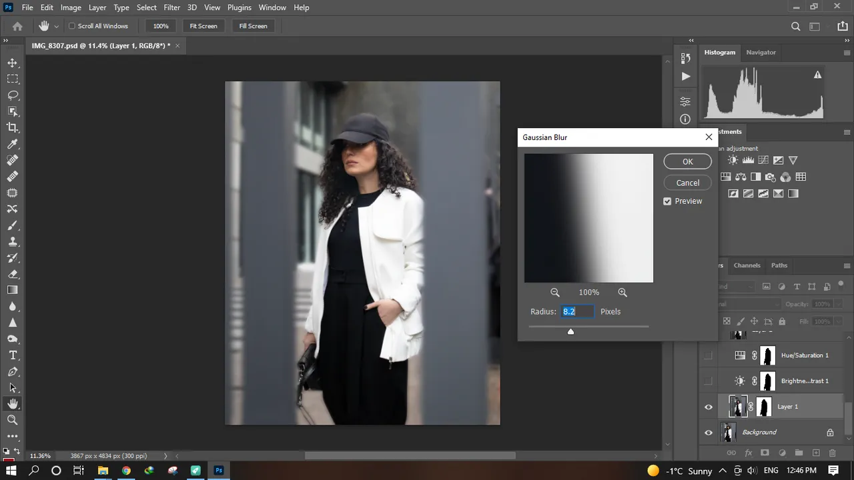
Task: Select the Zoom tool in toolbar
Action: (13, 420)
